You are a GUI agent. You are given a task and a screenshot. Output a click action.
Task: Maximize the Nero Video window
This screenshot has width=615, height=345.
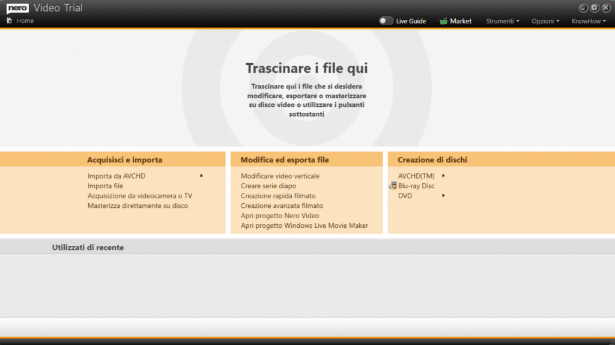coord(595,8)
